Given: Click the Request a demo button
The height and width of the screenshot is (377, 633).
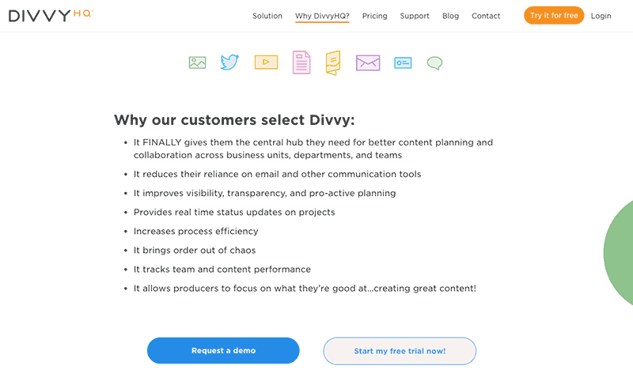Looking at the screenshot, I should (x=223, y=350).
